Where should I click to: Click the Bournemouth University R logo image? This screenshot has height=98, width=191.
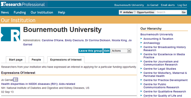click(11, 34)
